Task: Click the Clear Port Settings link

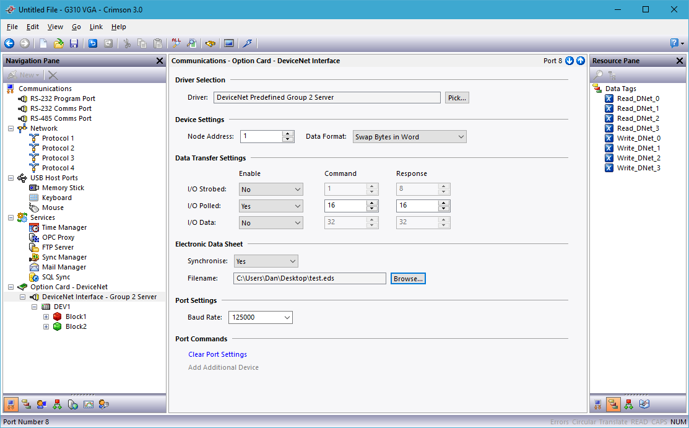Action: point(217,354)
